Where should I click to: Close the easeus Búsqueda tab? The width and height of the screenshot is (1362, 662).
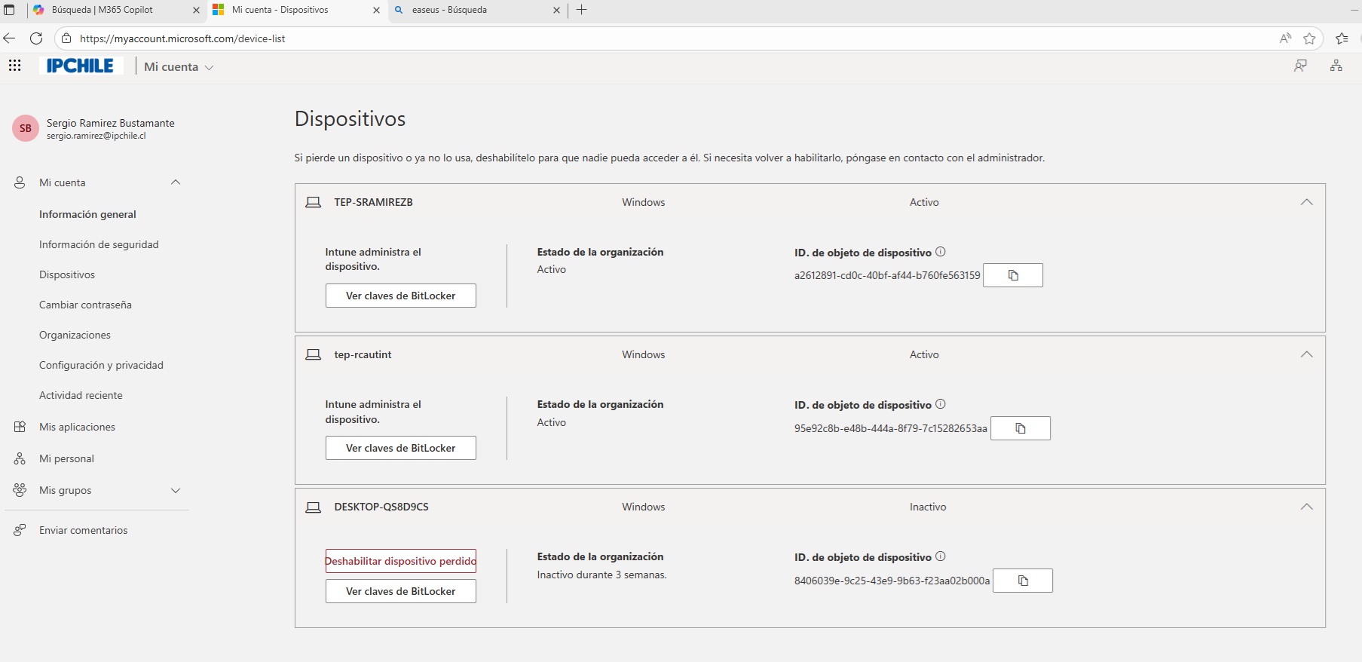[556, 11]
